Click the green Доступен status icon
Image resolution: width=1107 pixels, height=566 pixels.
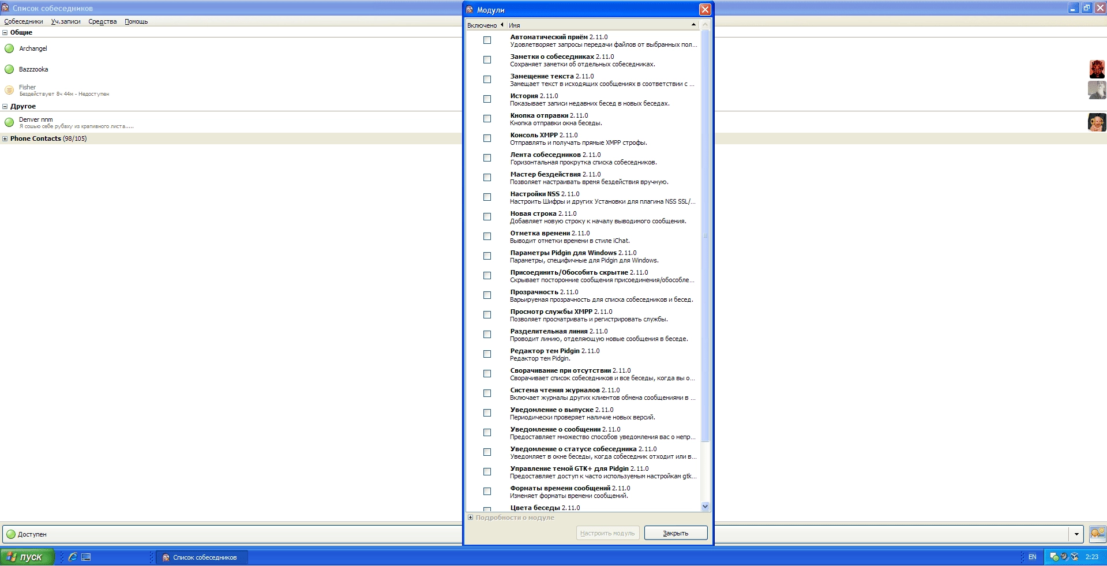[x=10, y=534]
